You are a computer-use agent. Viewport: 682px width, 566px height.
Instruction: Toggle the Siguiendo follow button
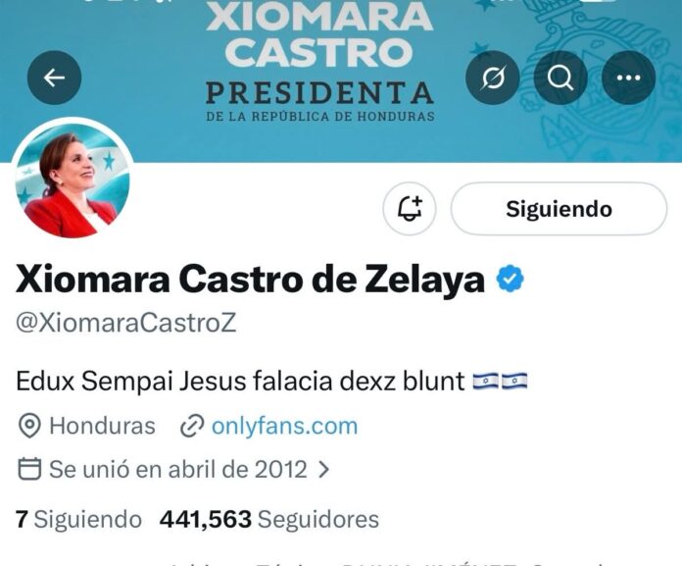[559, 209]
